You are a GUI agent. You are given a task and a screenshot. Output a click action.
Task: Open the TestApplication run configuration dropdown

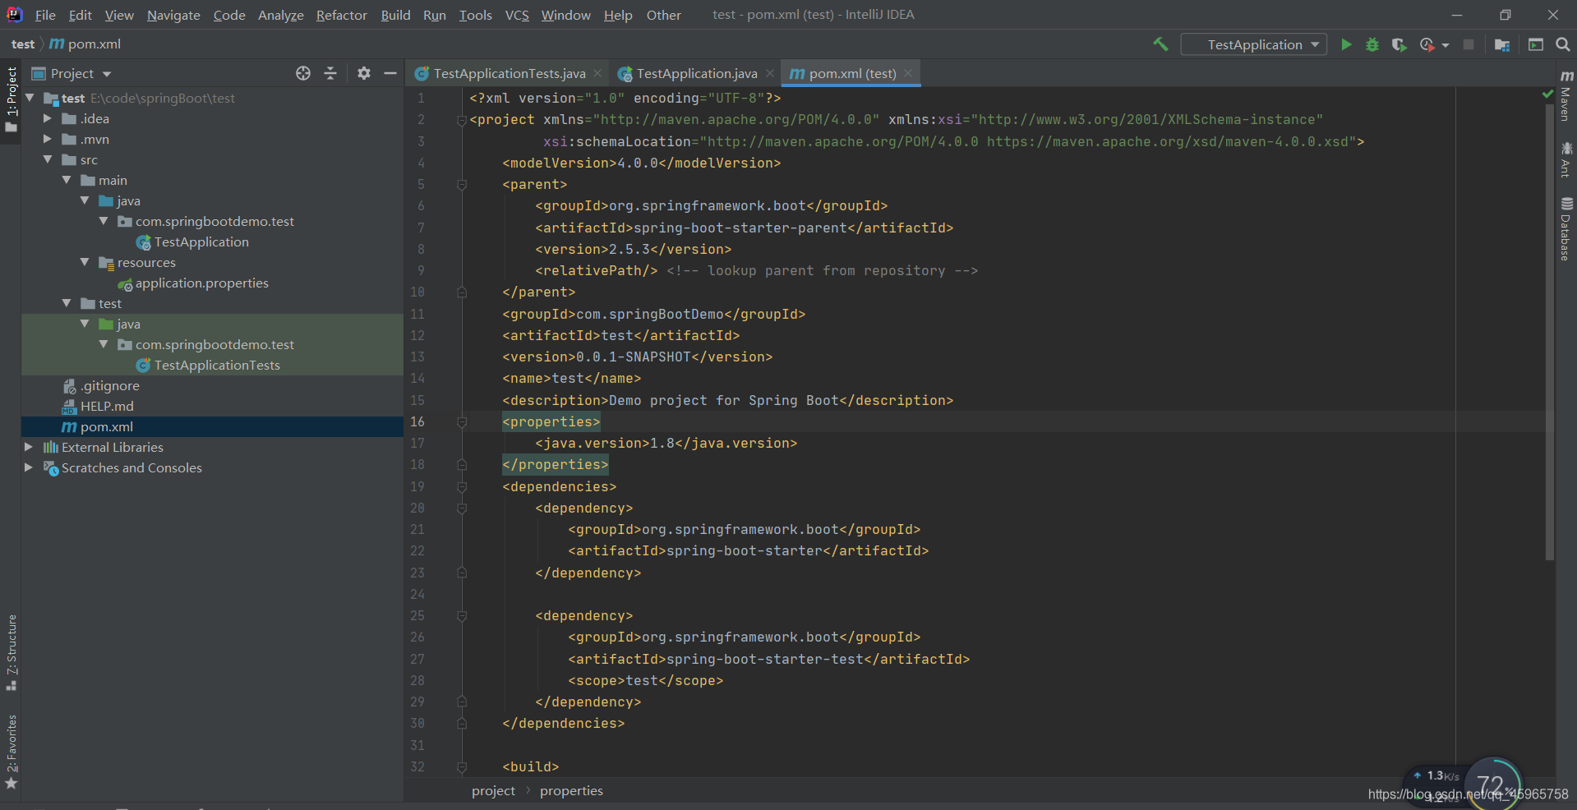1254,44
